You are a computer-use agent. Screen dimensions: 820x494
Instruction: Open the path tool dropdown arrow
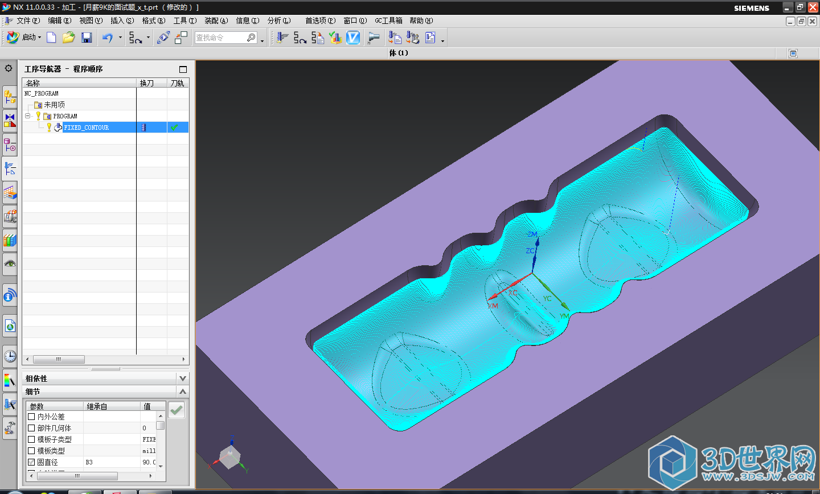point(148,38)
